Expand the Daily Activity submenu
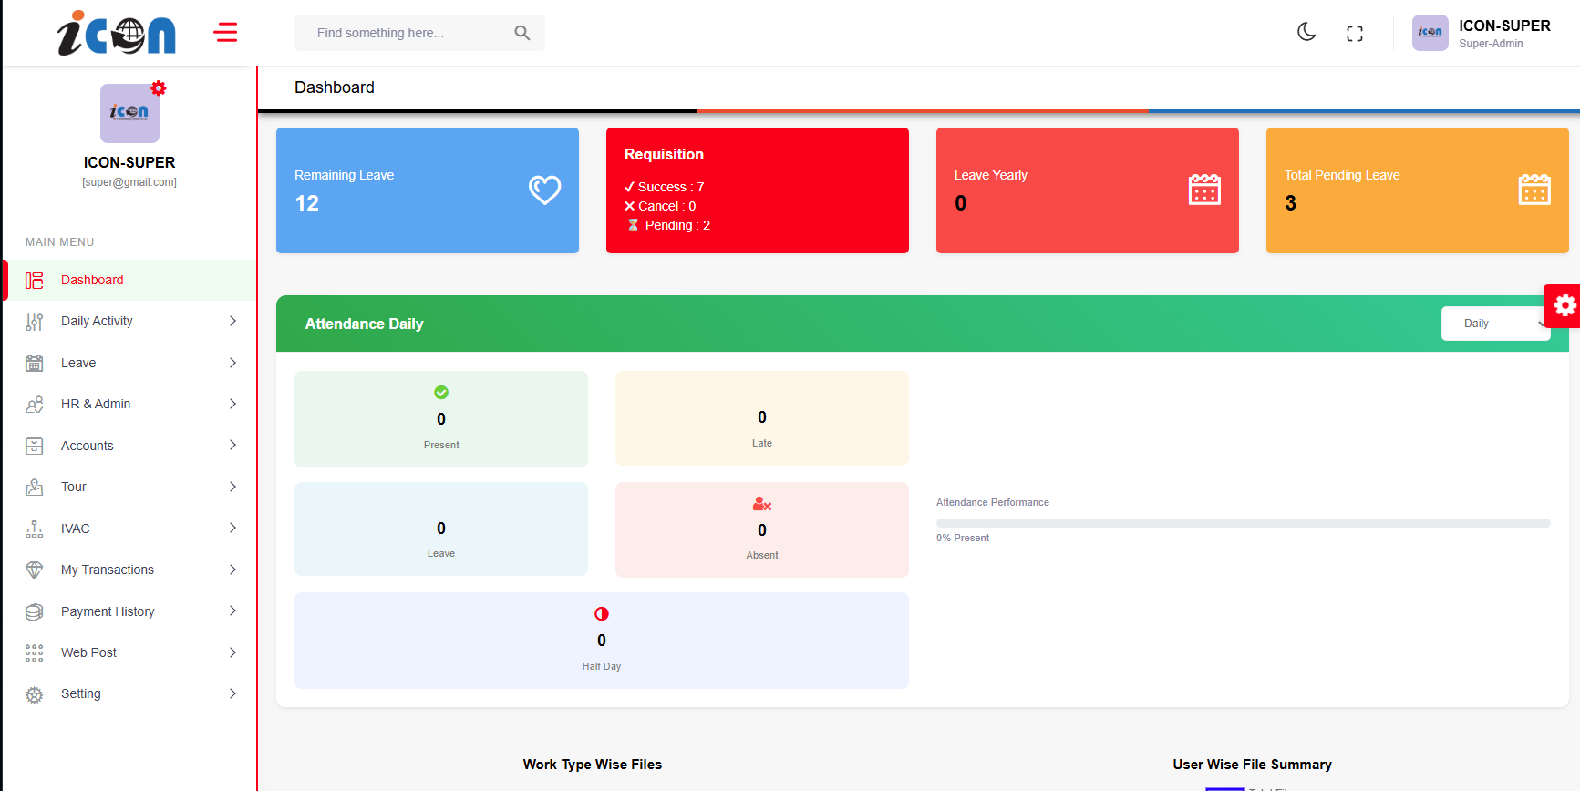1580x791 pixels. coord(130,321)
